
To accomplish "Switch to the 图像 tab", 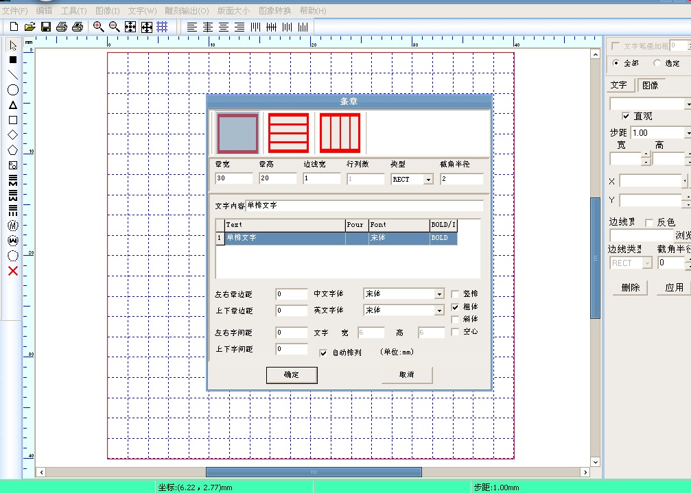I will tap(651, 85).
